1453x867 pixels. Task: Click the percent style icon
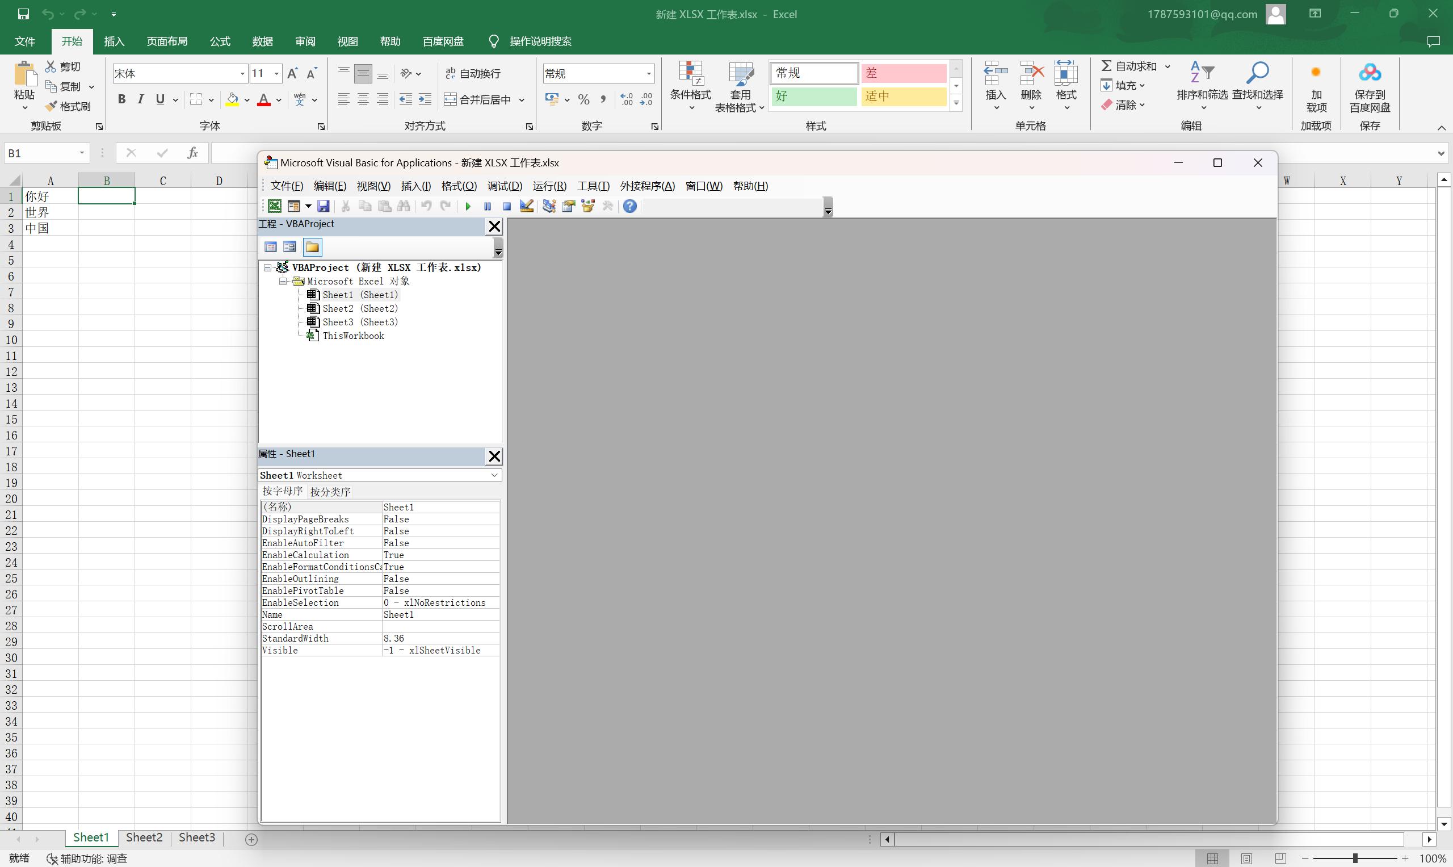point(583,100)
